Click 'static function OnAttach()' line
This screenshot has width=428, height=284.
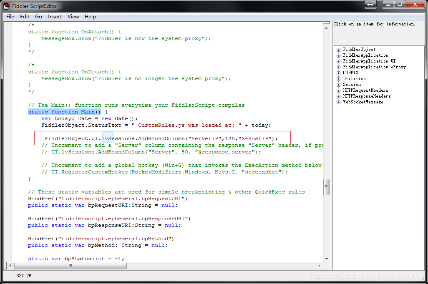click(x=75, y=32)
